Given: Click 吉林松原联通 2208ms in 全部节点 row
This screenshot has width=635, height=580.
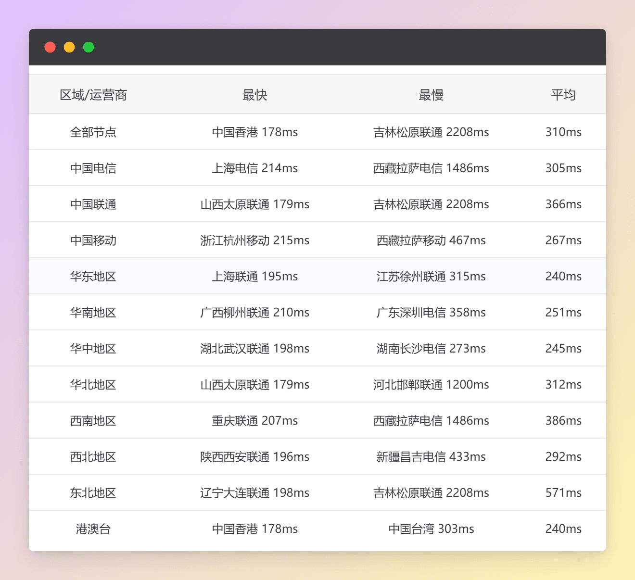Looking at the screenshot, I should tap(431, 132).
